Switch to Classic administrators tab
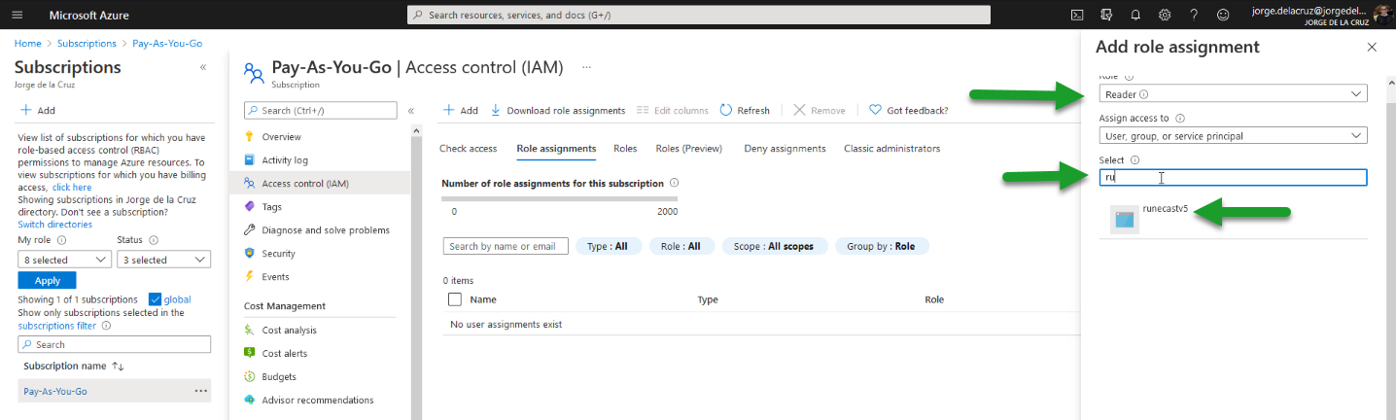Viewport: 1396px width, 420px height. pyautogui.click(x=892, y=149)
